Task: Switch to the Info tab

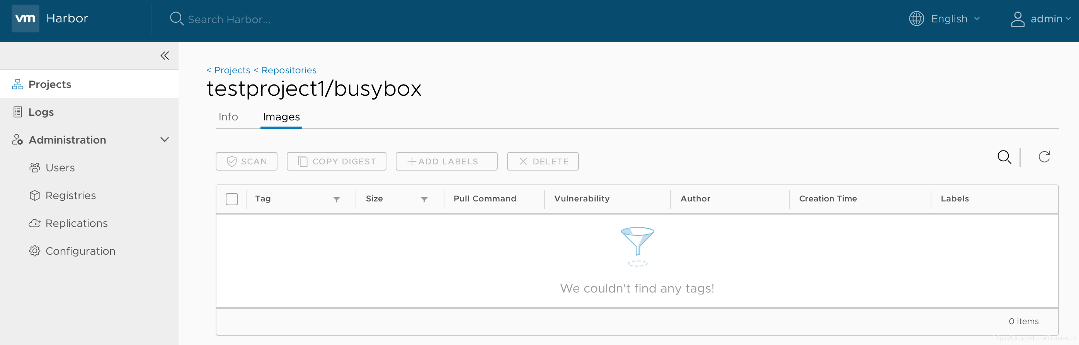Action: point(228,117)
